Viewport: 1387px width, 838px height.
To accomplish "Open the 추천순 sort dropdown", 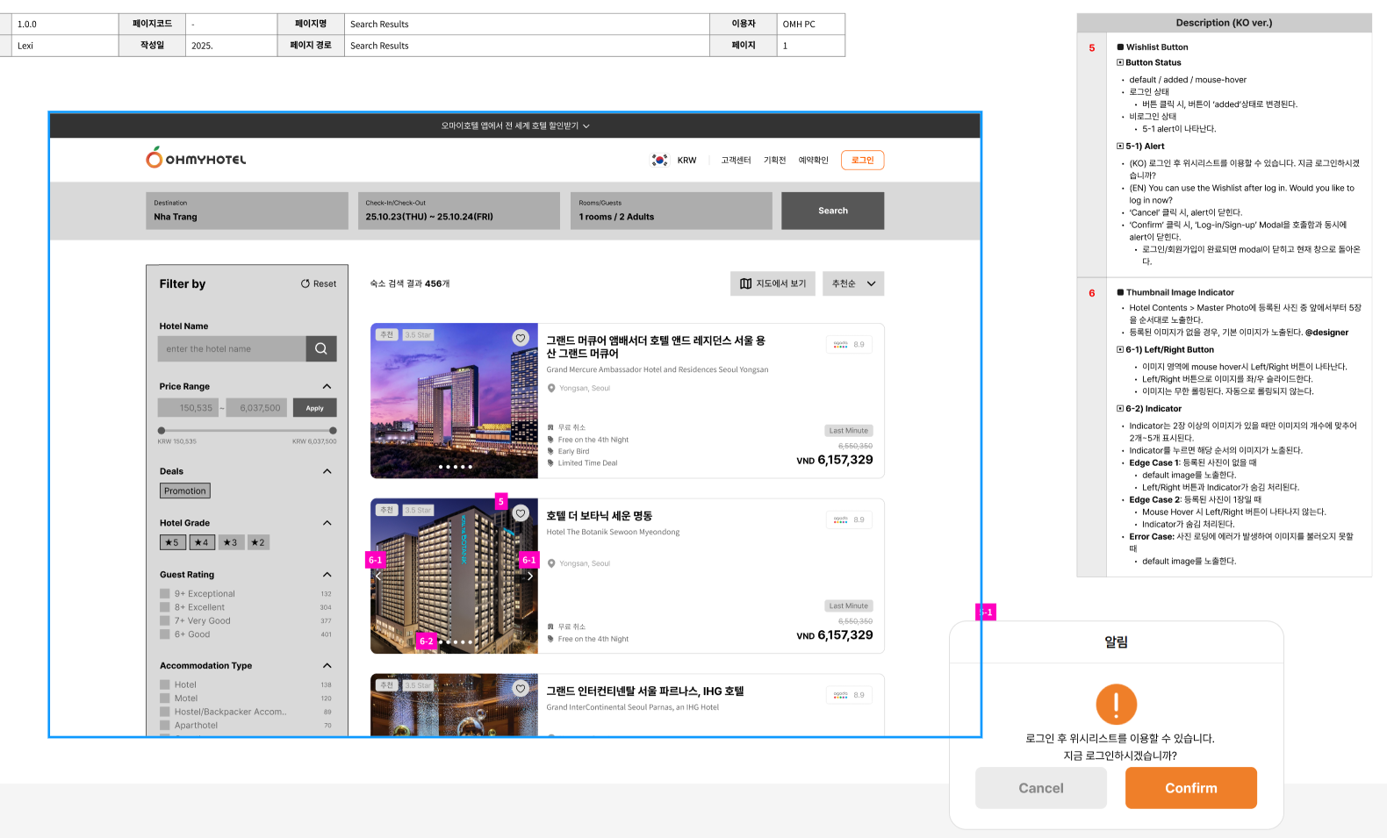I will click(853, 284).
